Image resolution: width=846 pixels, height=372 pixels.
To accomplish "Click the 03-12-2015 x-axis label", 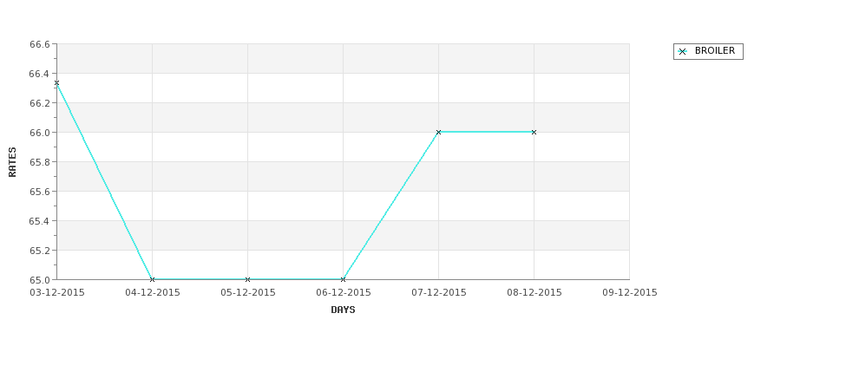I will coord(57,293).
